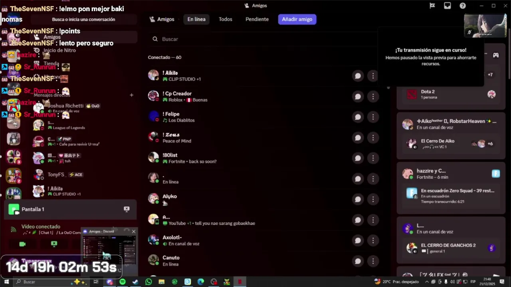Image resolution: width=511 pixels, height=287 pixels.
Task: Select friend row Canuto
Action: click(x=263, y=261)
